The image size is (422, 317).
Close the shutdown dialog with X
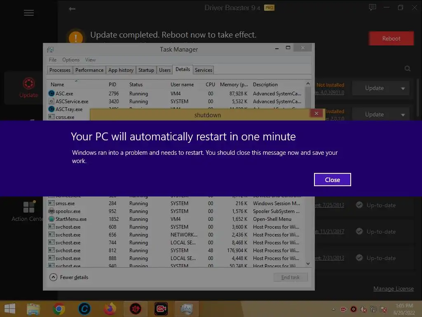pos(316,114)
